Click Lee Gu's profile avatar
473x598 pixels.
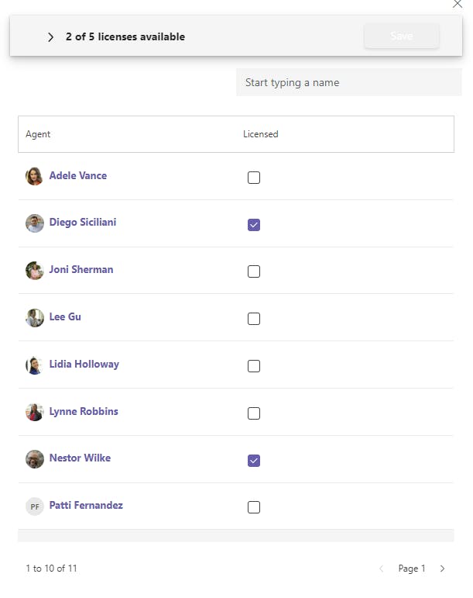click(x=34, y=318)
